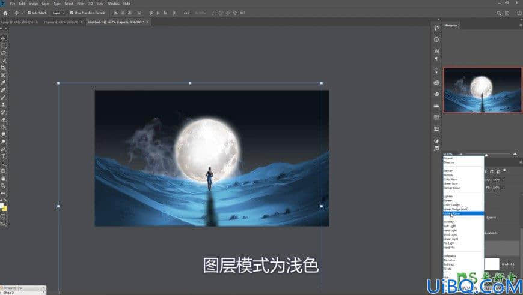Click the Navigator preview thumbnail
The width and height of the screenshot is (523, 295).
click(x=482, y=90)
